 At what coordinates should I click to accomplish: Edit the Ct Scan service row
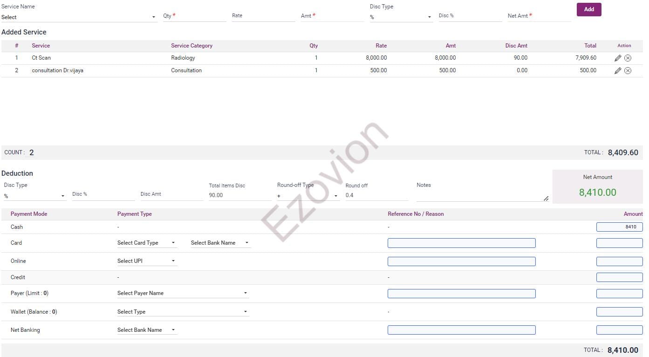pos(618,58)
